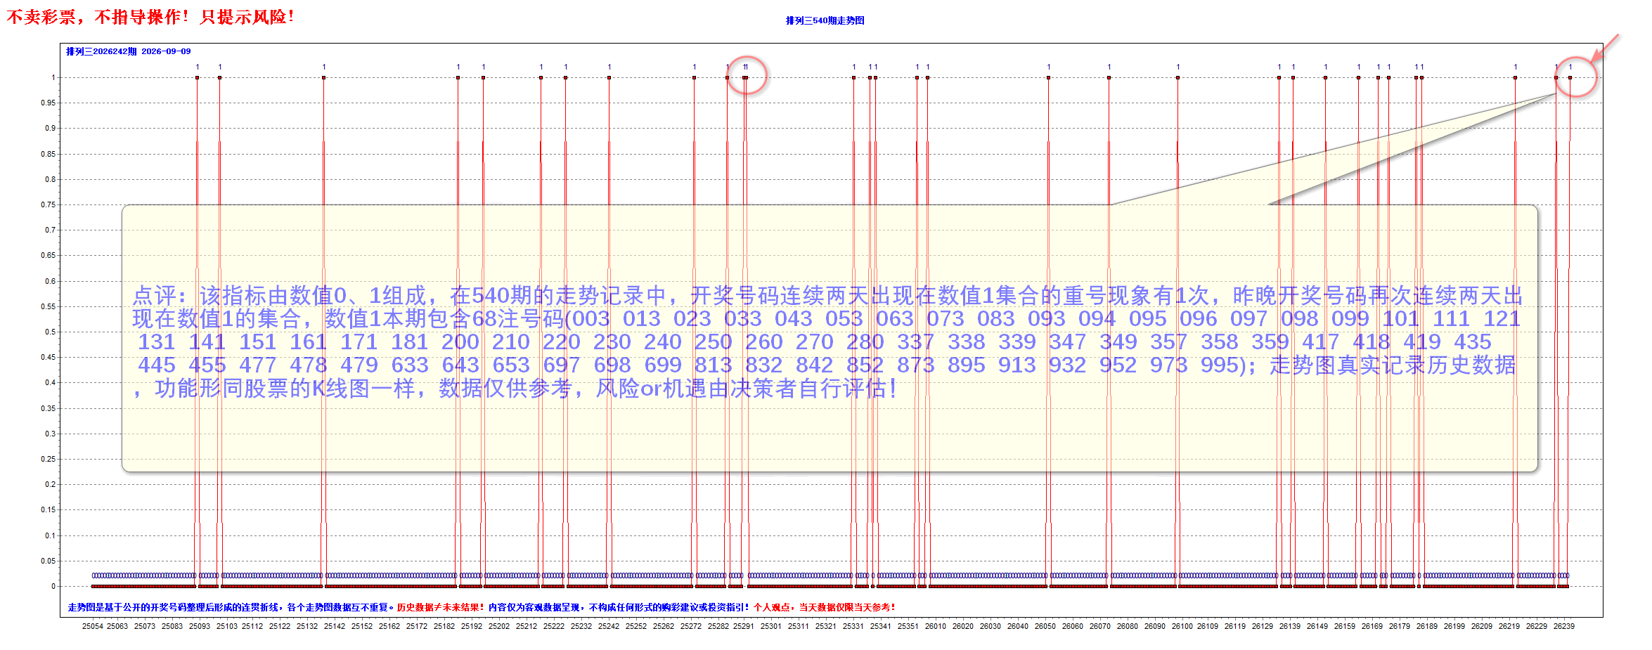Select the y-axis value 0.35

point(48,408)
